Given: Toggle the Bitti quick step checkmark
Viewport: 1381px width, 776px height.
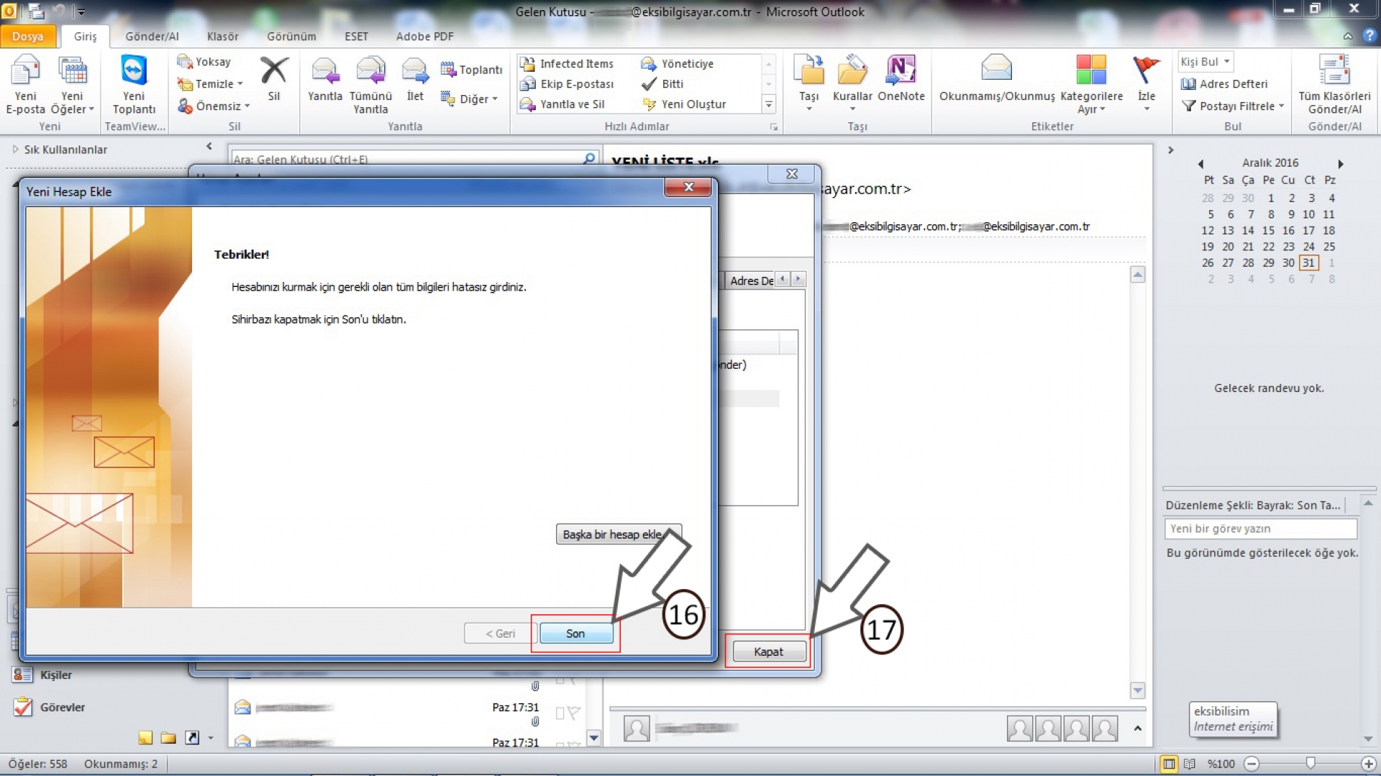Looking at the screenshot, I should 649,84.
